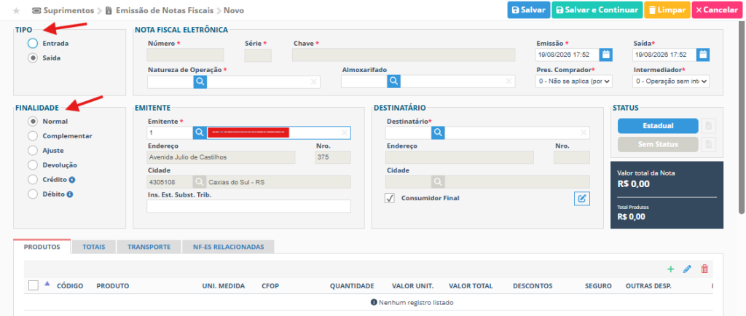Image resolution: width=746 pixels, height=316 pixels.
Task: Select Ajuste finalidade radio
Action: (x=32, y=151)
